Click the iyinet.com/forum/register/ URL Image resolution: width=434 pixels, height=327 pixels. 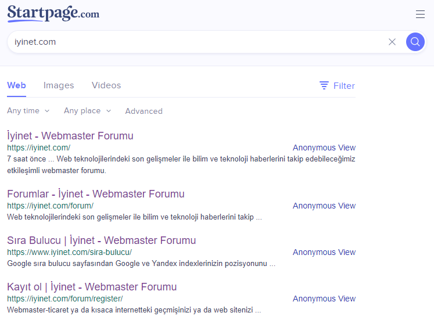(x=65, y=299)
